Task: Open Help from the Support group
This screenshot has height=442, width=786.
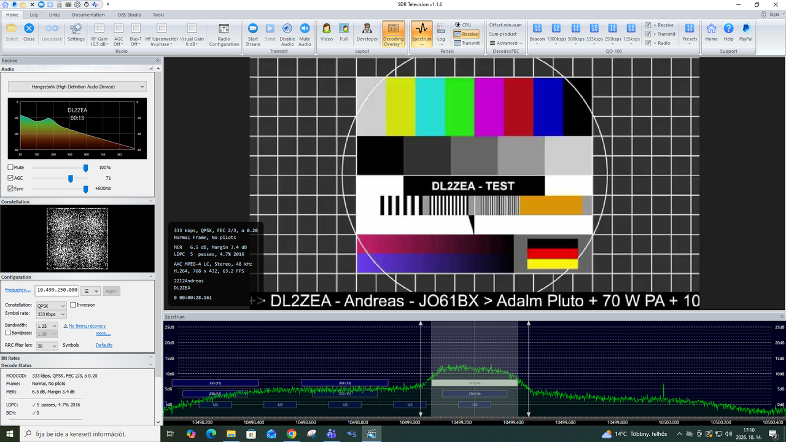Action: pos(728,33)
